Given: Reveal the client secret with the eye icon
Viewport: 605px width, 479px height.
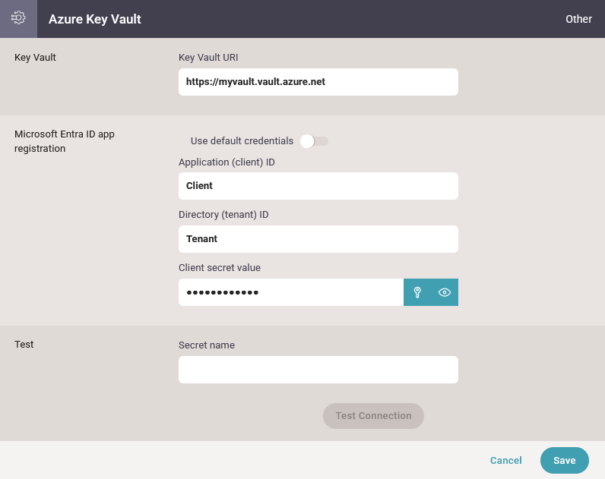Looking at the screenshot, I should pos(445,292).
